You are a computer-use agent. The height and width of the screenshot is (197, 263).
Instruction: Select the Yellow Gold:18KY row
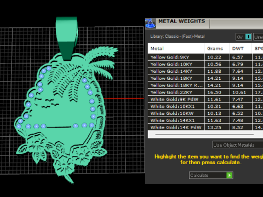tap(205, 78)
